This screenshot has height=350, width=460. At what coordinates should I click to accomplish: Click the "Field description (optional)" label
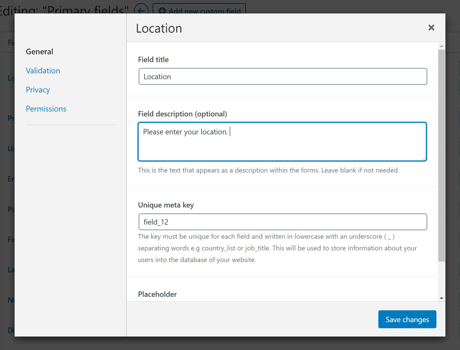tap(182, 114)
